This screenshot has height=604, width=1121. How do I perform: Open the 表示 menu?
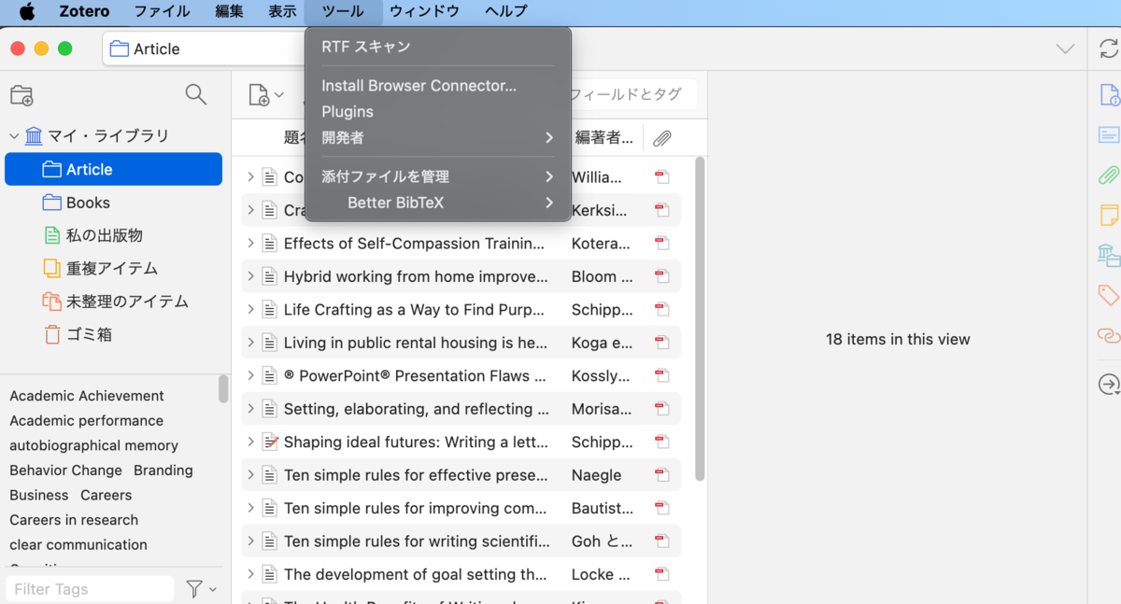pos(282,12)
